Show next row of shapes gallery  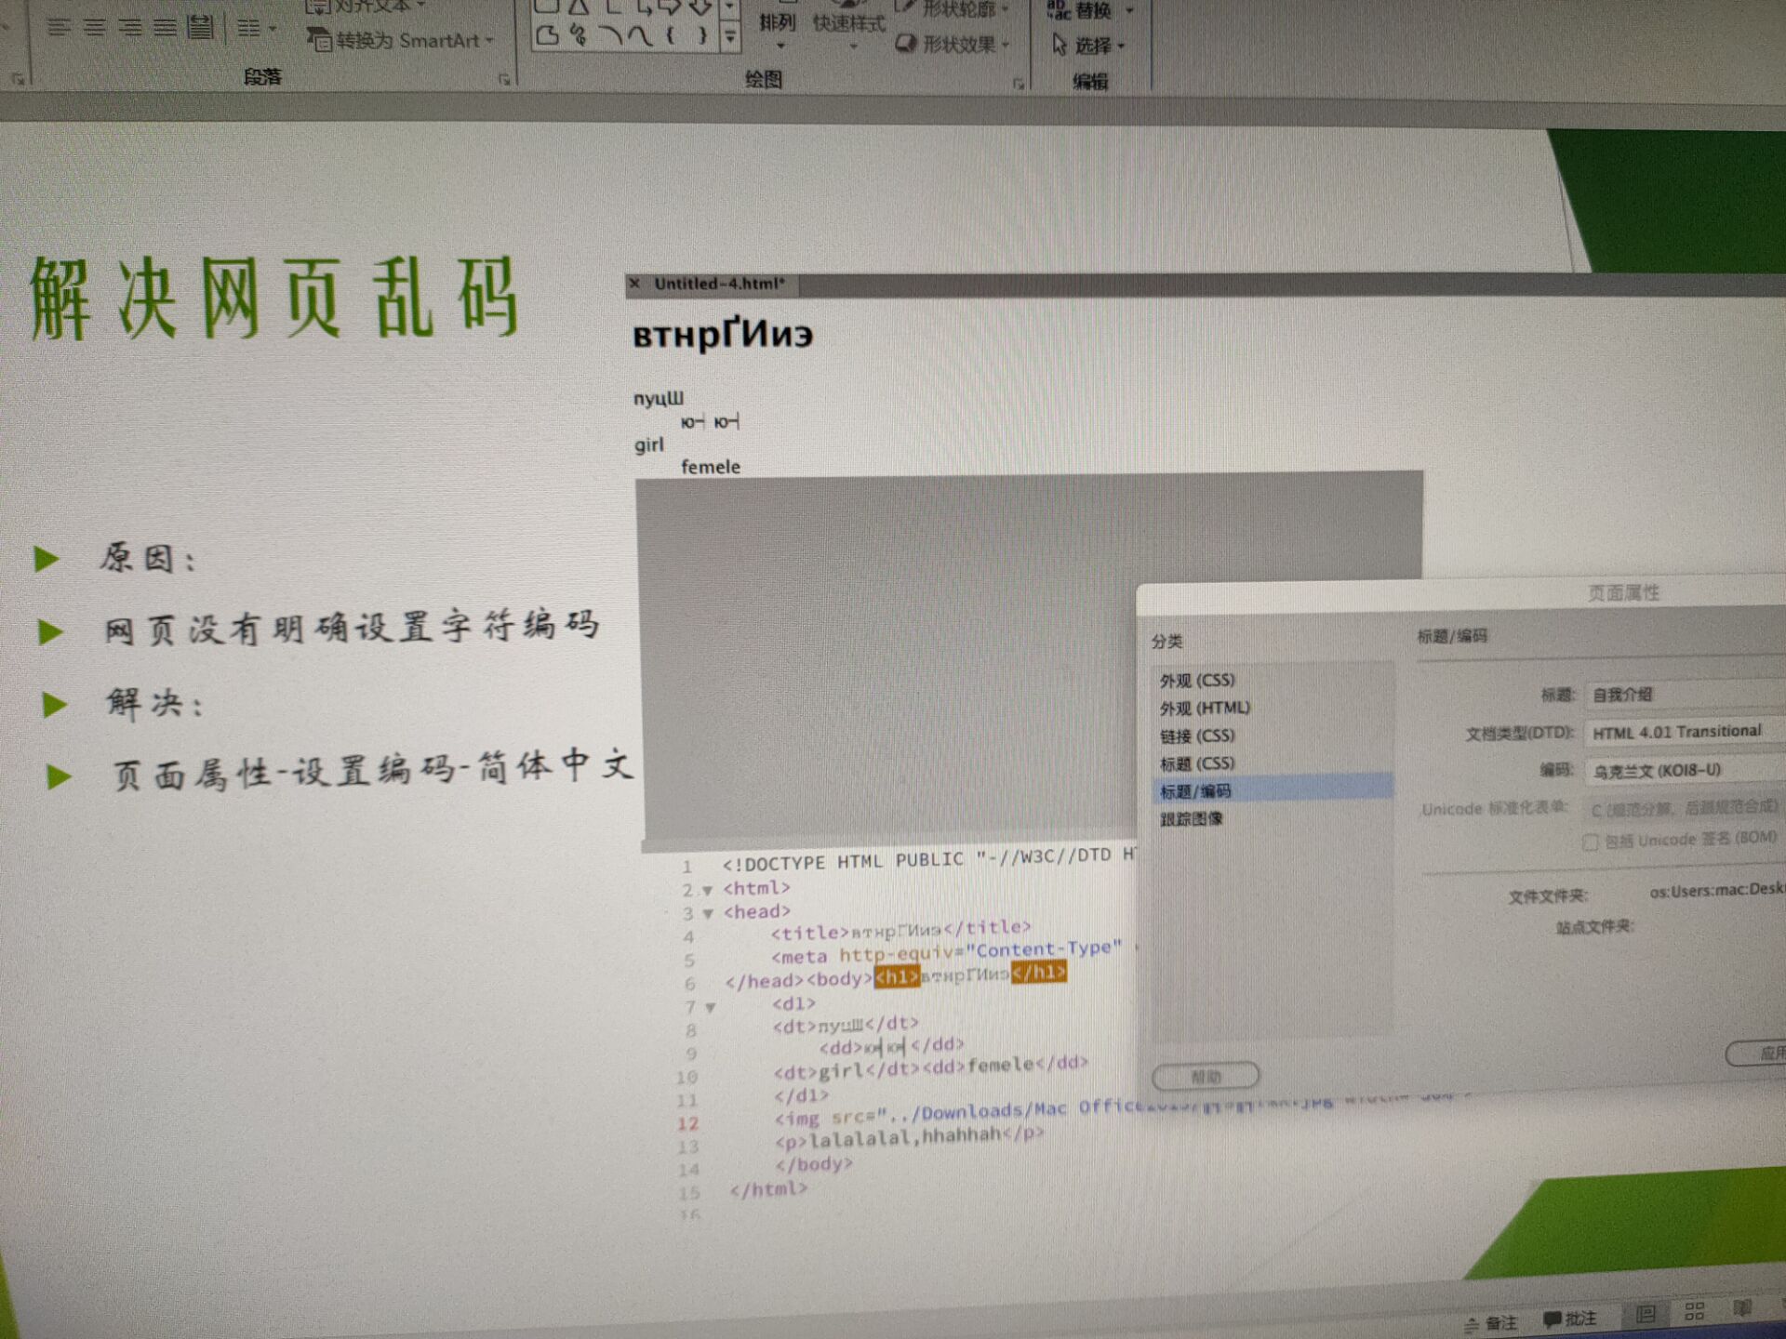point(730,7)
